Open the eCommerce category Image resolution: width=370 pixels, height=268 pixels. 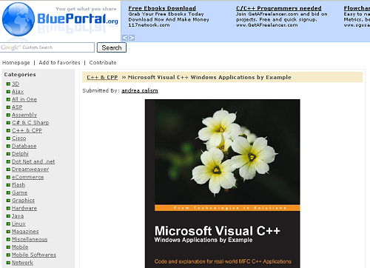tap(28, 177)
